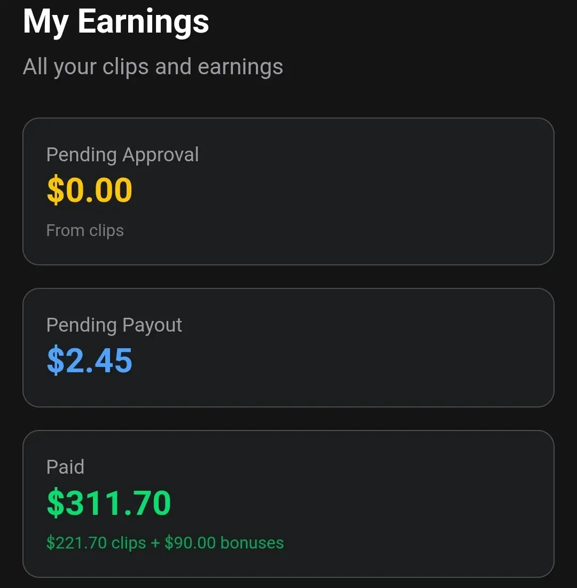This screenshot has height=588, width=577.
Task: Click the word "Earnings" in the title
Action: [x=143, y=22]
